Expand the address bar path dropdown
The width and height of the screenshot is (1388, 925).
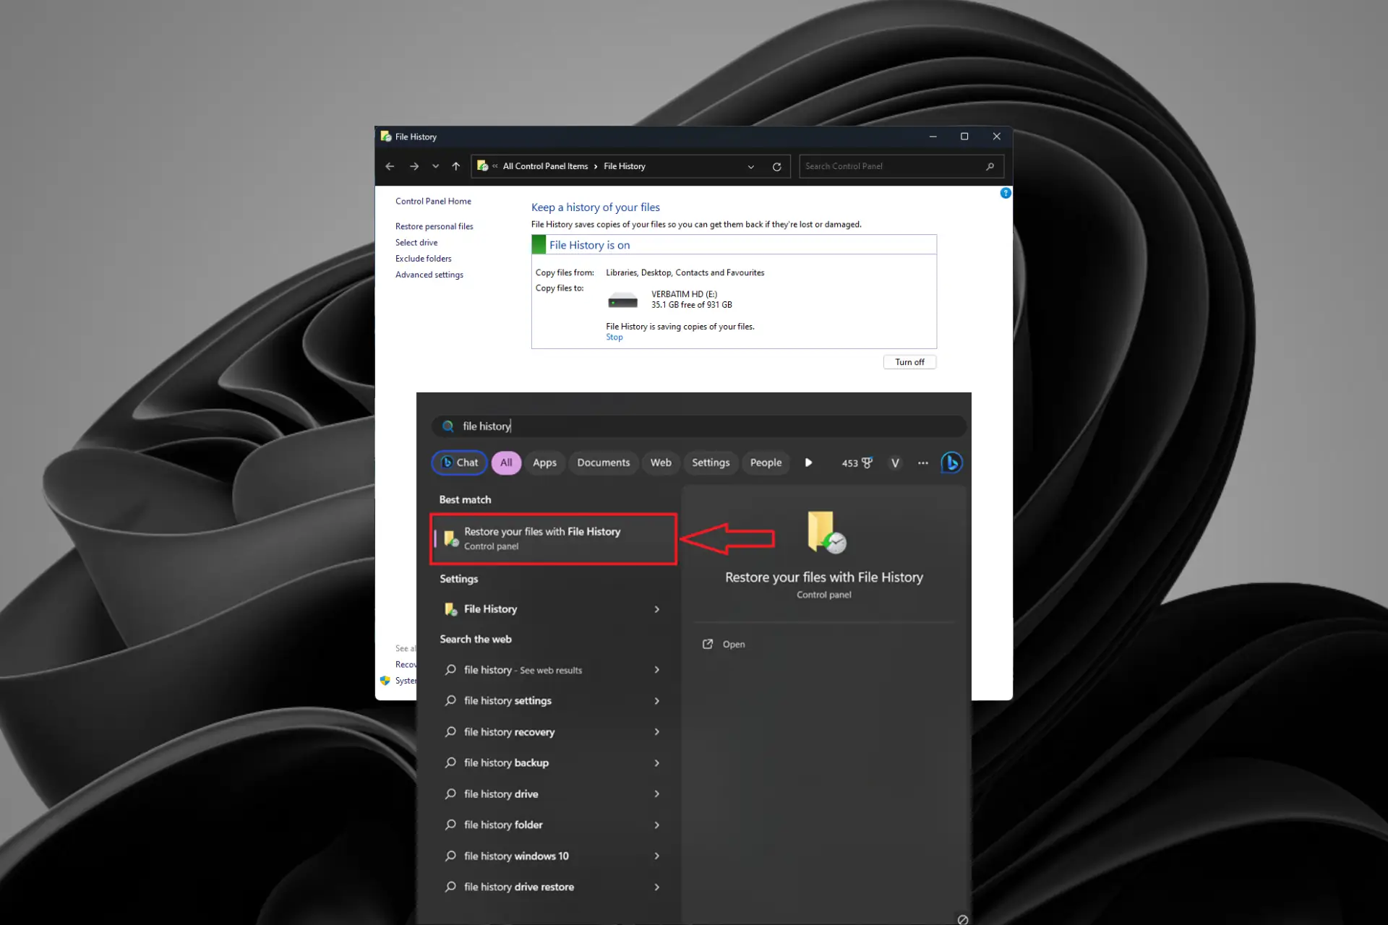click(750, 166)
